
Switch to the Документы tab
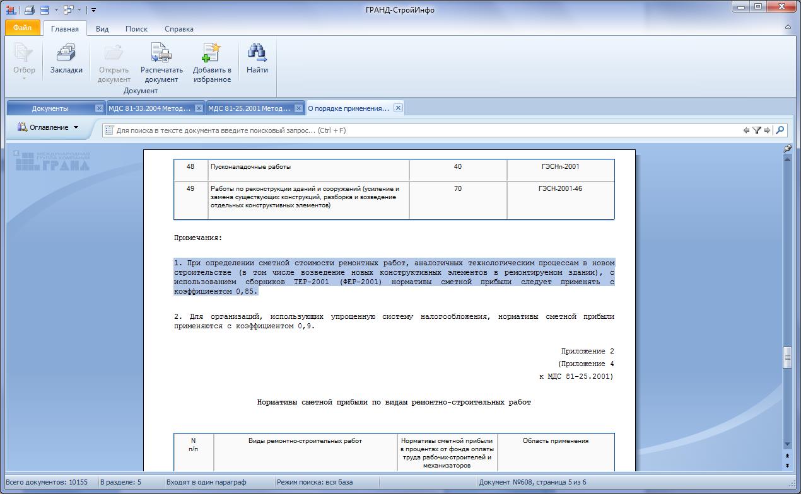[50, 108]
